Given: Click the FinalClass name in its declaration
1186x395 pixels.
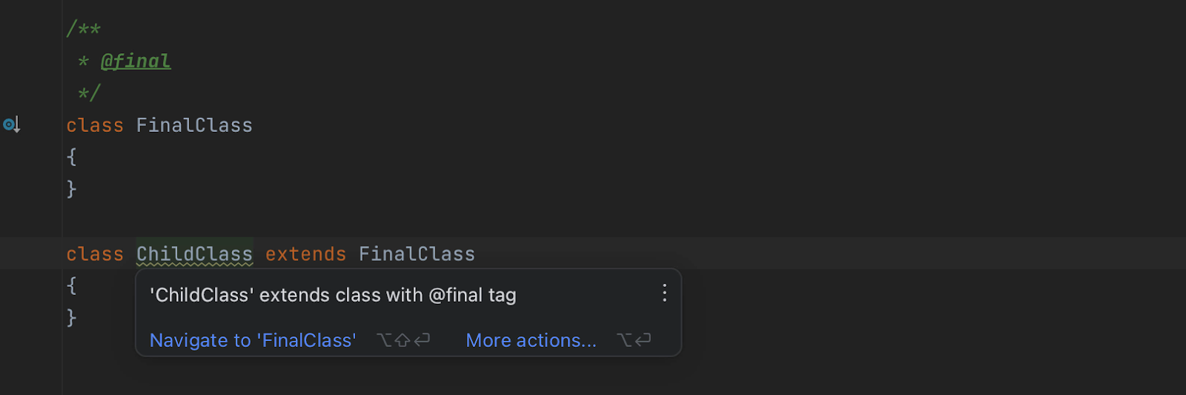Looking at the screenshot, I should (x=194, y=125).
